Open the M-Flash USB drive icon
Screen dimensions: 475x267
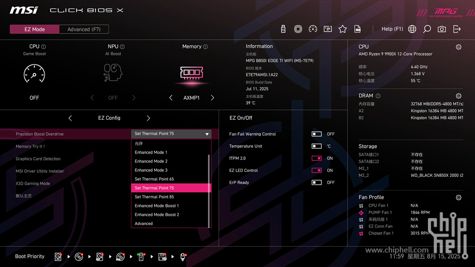pos(283,29)
